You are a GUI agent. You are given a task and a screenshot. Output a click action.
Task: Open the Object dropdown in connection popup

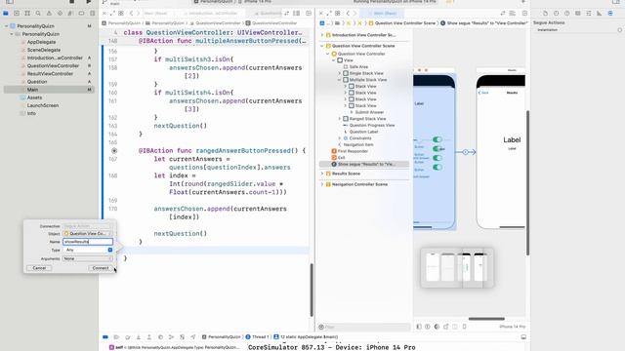pyautogui.click(x=88, y=234)
